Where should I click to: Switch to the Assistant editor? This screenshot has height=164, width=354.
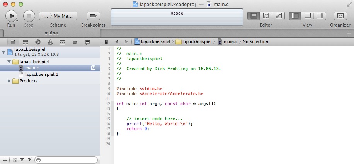[266, 16]
